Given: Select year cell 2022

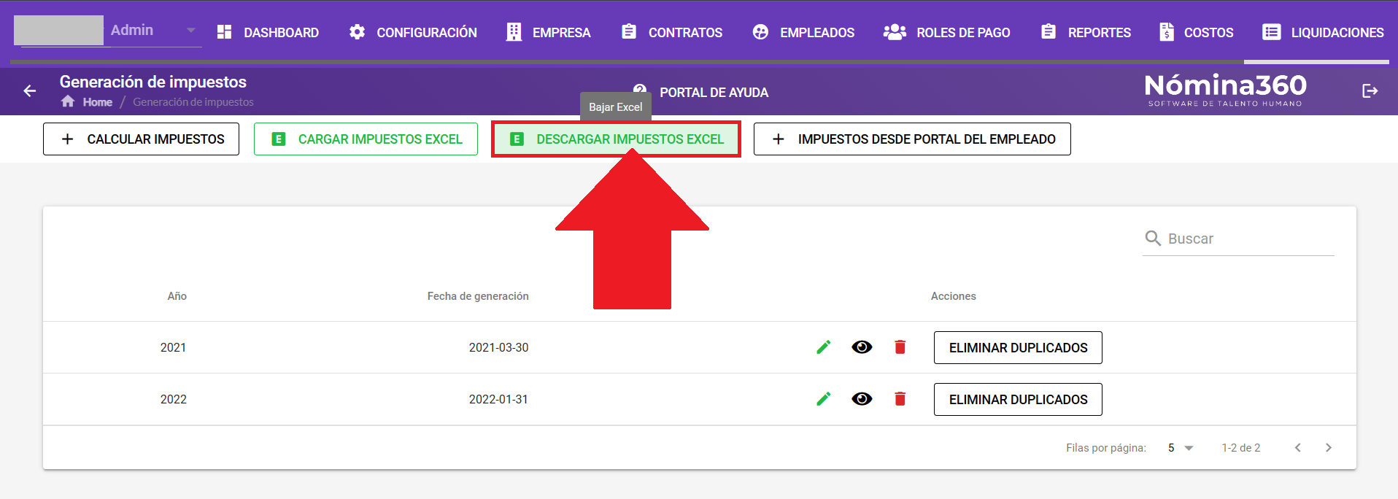Looking at the screenshot, I should coord(174,399).
